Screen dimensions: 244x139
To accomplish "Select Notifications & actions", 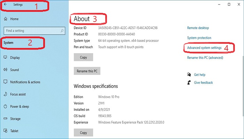I will pyautogui.click(x=25, y=82).
